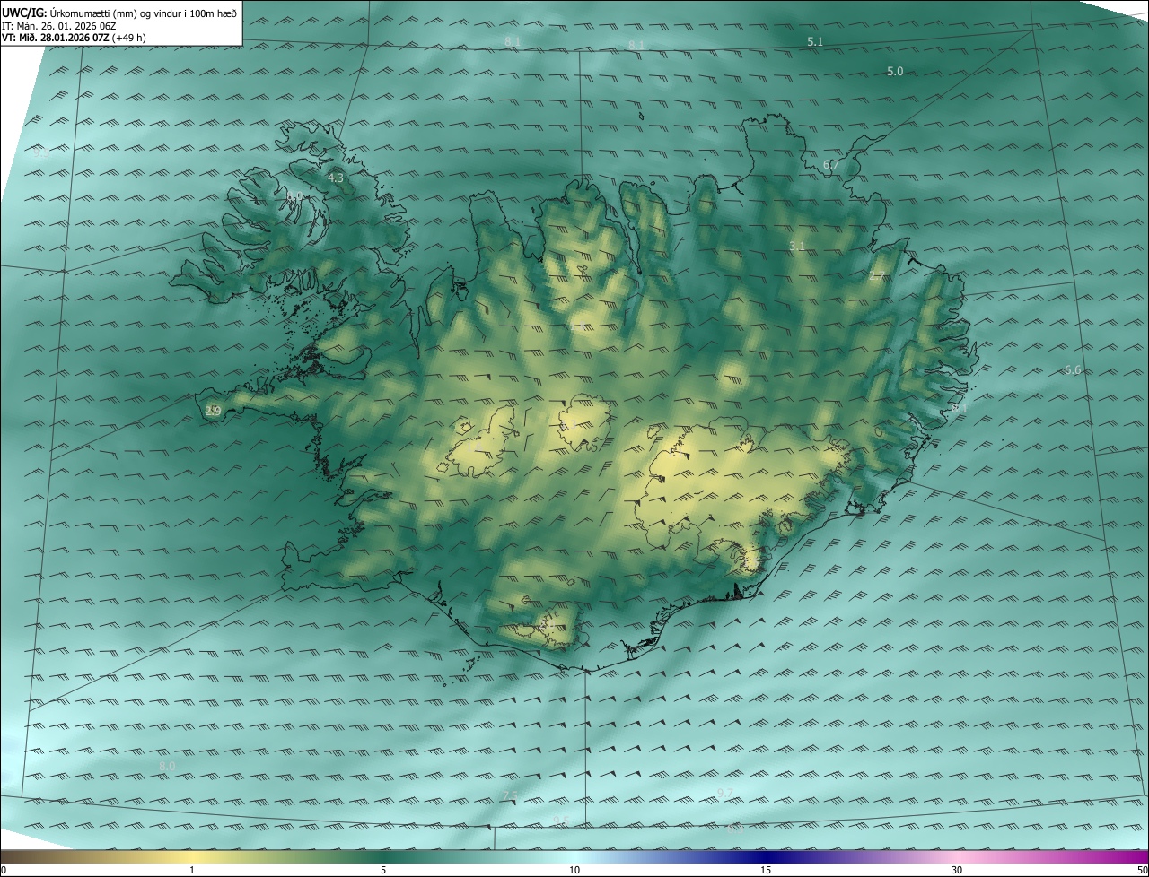Click the 5.1 precipitation value label
Image resolution: width=1149 pixels, height=877 pixels.
815,42
